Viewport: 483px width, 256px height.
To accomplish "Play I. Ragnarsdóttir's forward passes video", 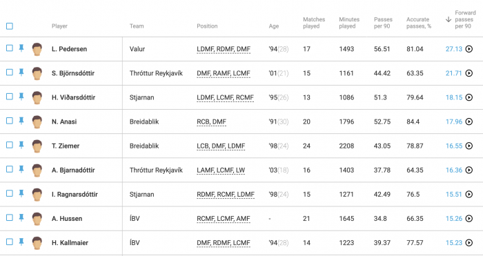I will [469, 195].
